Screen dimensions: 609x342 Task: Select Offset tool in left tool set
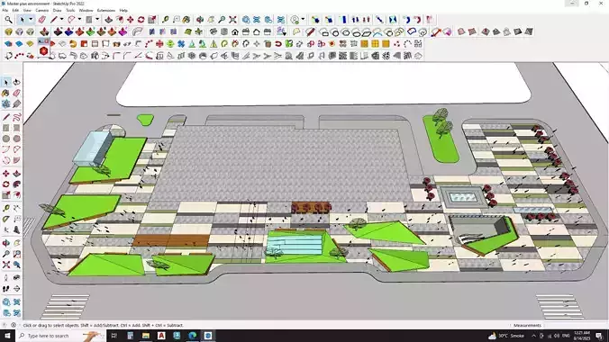(17, 195)
